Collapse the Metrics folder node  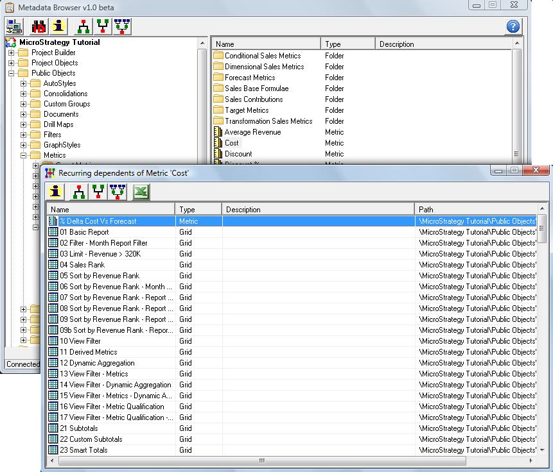click(23, 155)
